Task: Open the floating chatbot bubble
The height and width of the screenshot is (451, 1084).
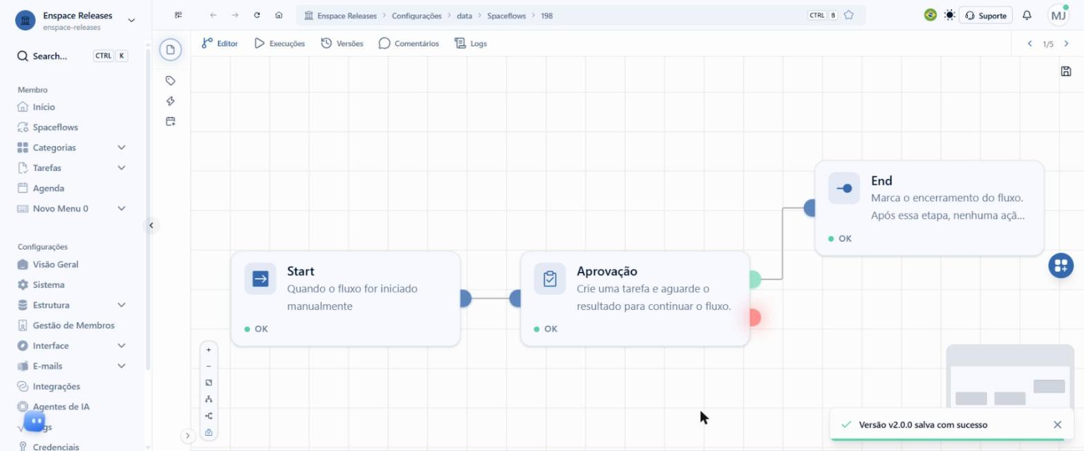Action: [x=35, y=421]
